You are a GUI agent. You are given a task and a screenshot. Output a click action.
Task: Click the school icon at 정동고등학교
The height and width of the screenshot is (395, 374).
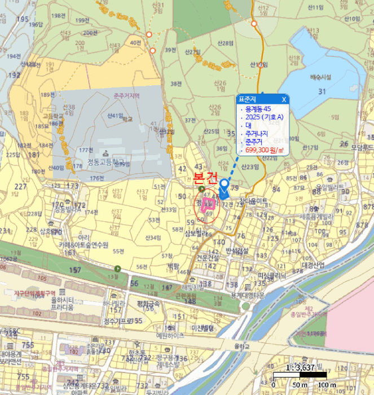[x=107, y=153]
